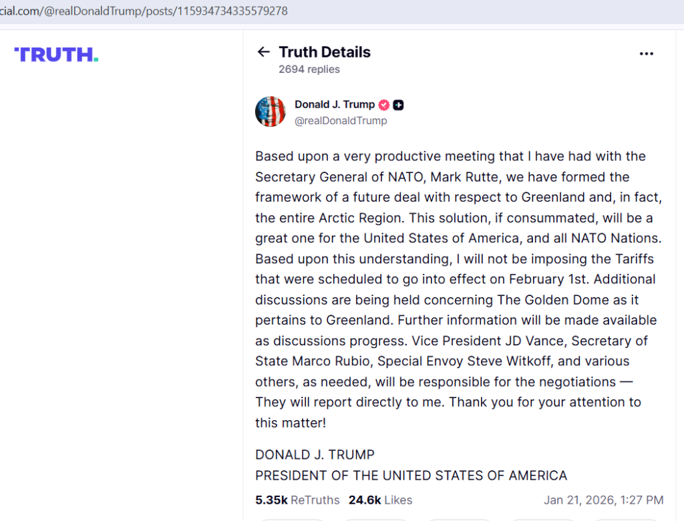Open the three-dot more options menu
Screen dimensions: 684x521
coord(646,54)
